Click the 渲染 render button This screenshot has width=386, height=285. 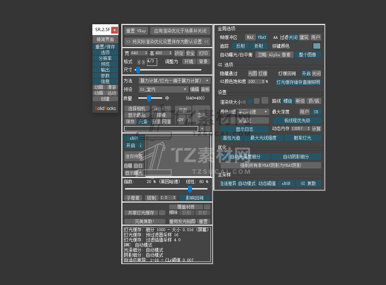pyautogui.click(x=201, y=115)
